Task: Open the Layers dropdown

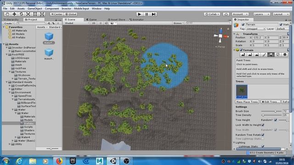Action: coord(262,14)
